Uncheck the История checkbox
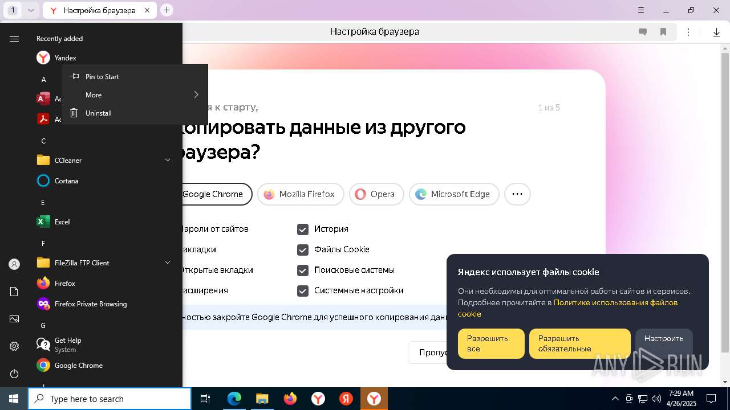The width and height of the screenshot is (730, 410). pos(303,229)
